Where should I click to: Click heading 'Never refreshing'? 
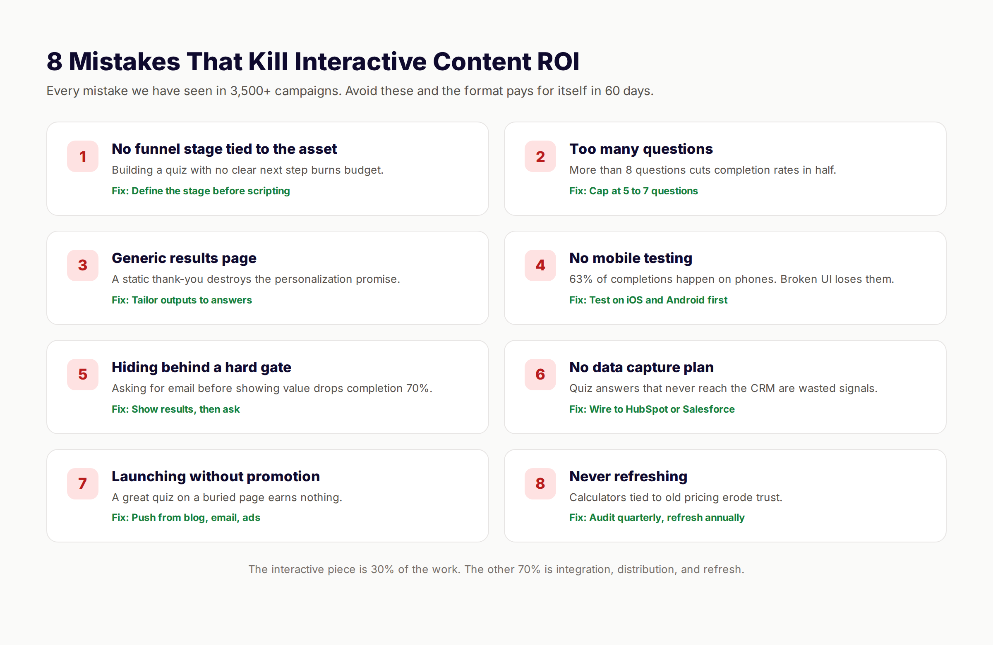(x=628, y=477)
